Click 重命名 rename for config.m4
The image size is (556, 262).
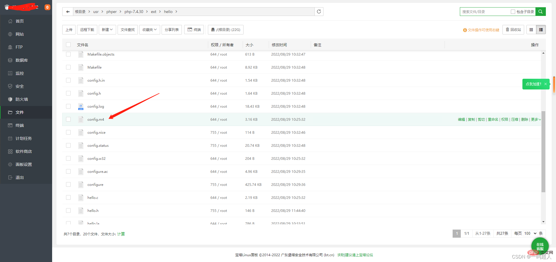click(493, 120)
